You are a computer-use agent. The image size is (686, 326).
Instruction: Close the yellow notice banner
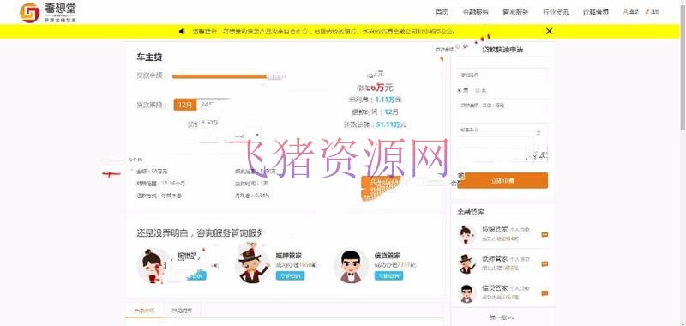(x=550, y=31)
